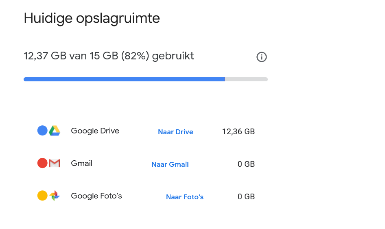
Task: Click the Huidige opslagruimte heading
Action: click(92, 18)
